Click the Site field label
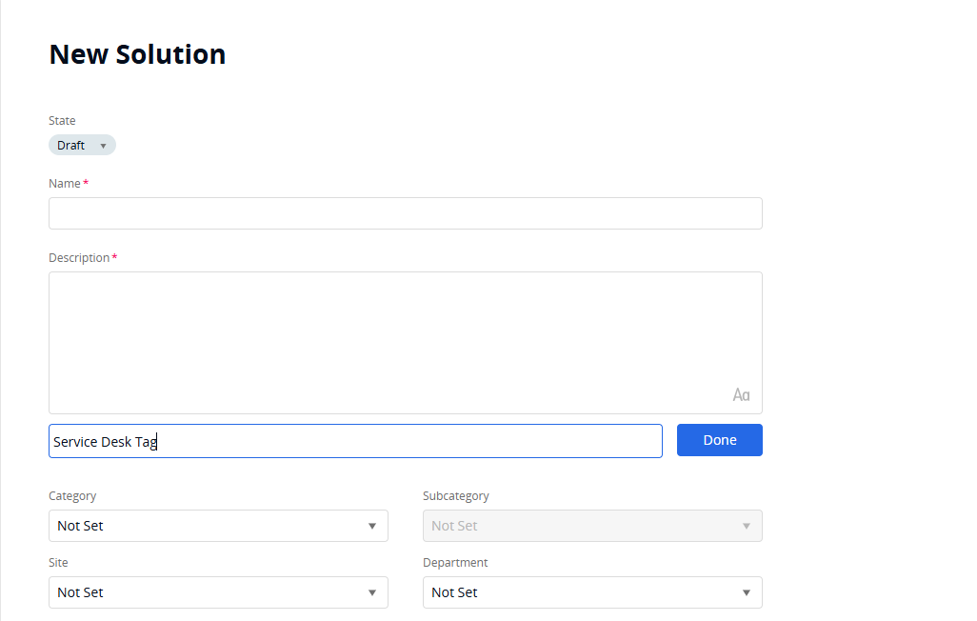The image size is (977, 621). click(x=58, y=563)
